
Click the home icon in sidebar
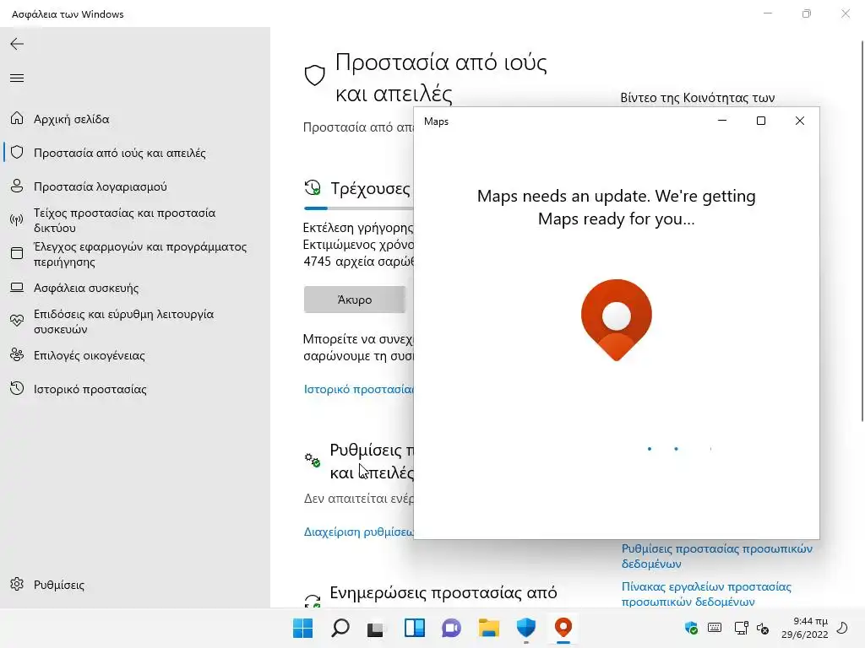17,118
